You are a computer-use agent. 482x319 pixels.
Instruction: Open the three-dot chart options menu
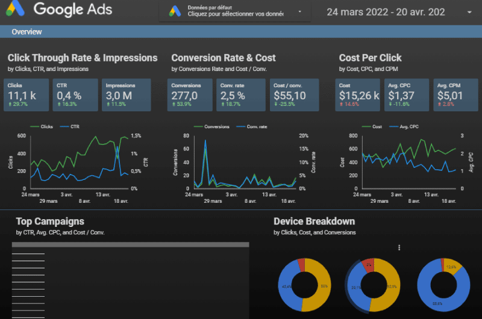tap(399, 247)
